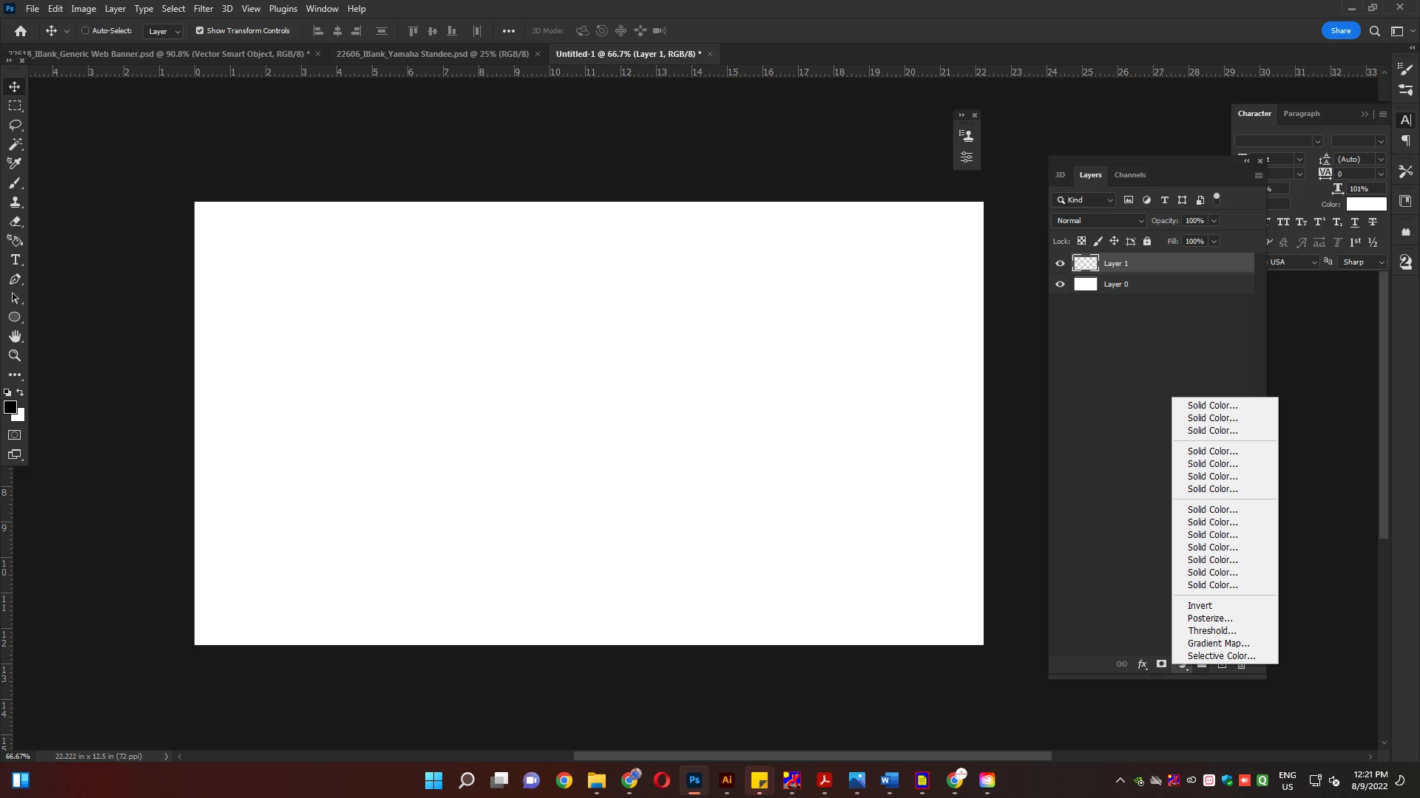Open the Kind filter dropdown
The image size is (1420, 798).
pyautogui.click(x=1084, y=200)
